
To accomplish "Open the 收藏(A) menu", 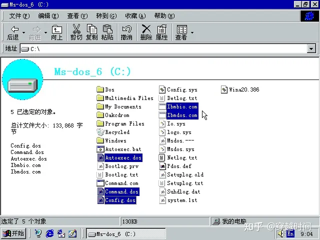I will pyautogui.click(x=135, y=16).
